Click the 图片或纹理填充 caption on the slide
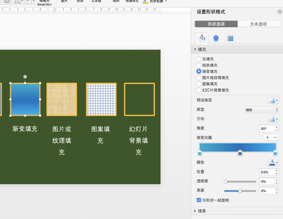 tap(62, 141)
